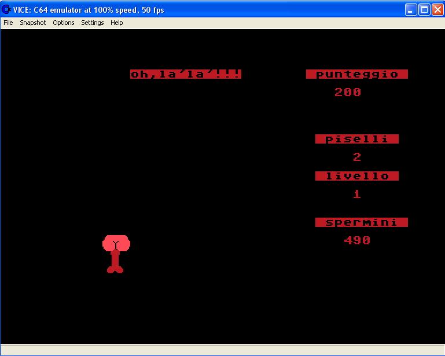Click the 'livello' label

[356, 176]
